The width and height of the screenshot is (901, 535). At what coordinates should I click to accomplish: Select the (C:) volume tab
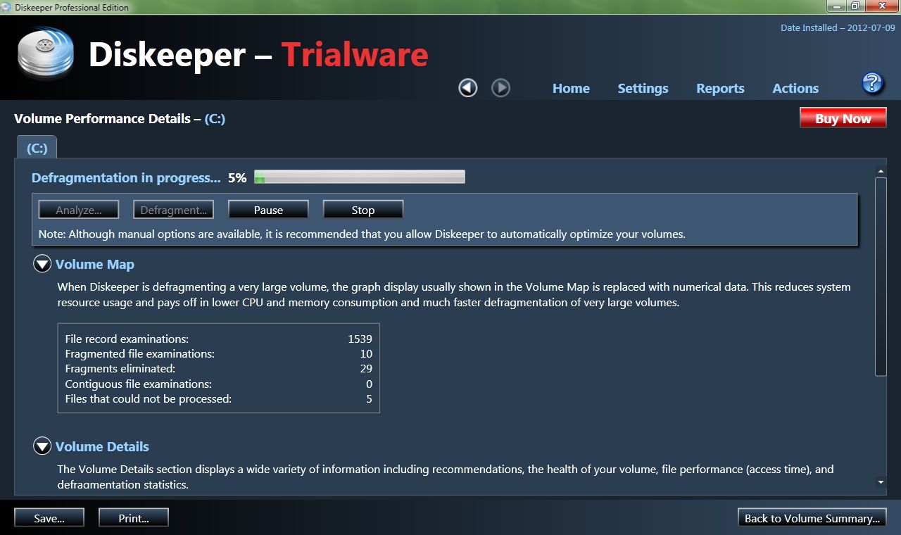tap(37, 148)
